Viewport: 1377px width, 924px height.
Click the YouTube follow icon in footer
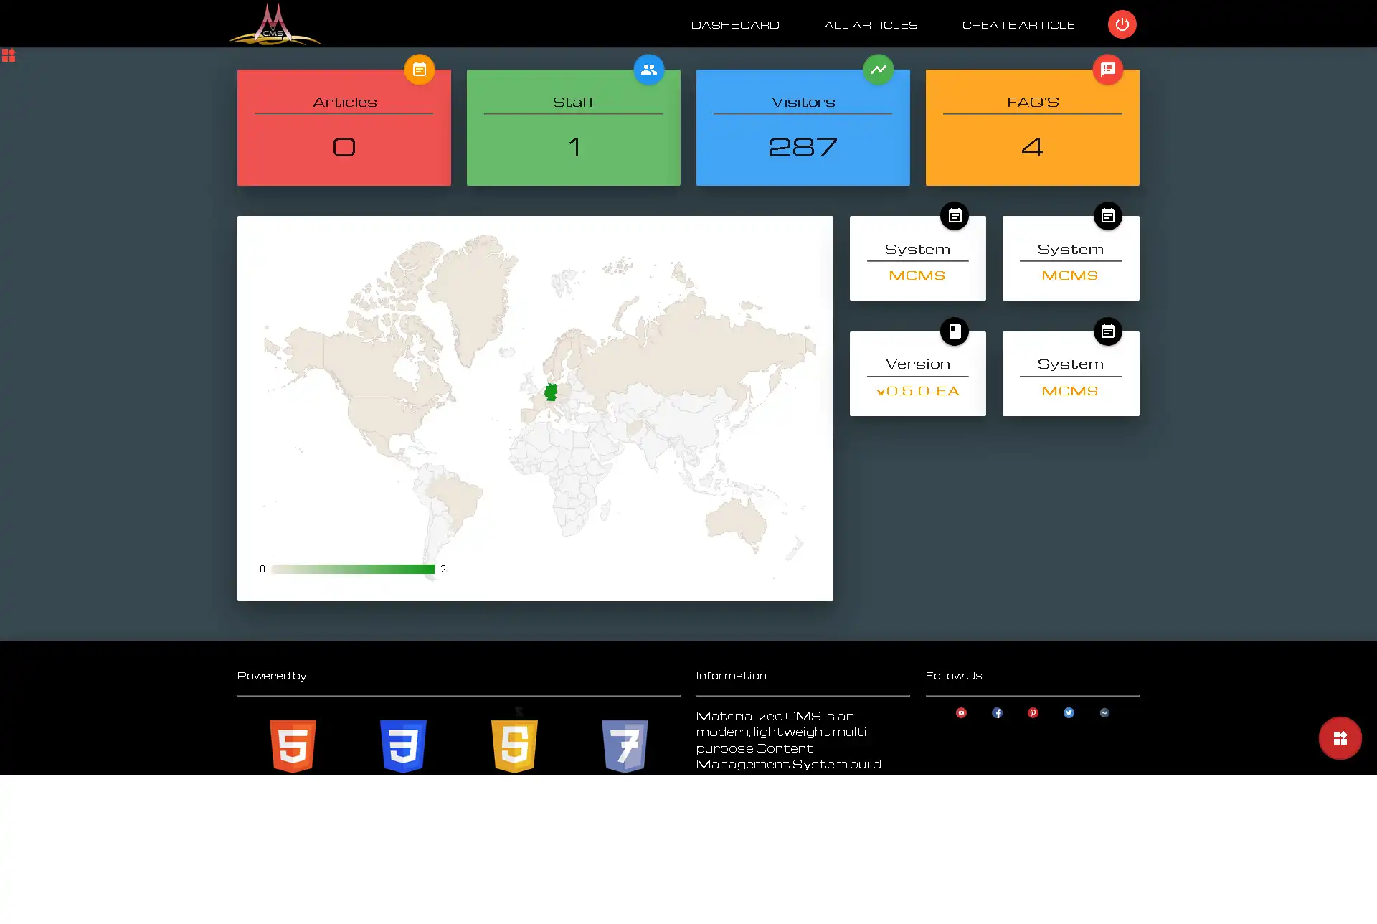[x=960, y=712]
